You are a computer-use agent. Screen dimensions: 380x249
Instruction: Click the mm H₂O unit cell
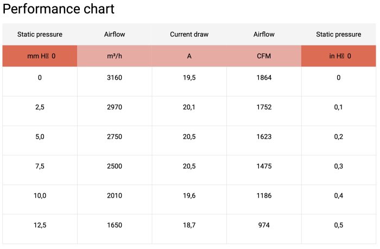tap(40, 56)
